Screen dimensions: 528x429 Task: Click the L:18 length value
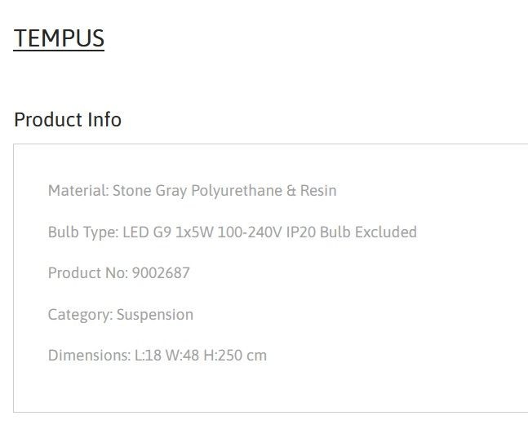pos(148,356)
